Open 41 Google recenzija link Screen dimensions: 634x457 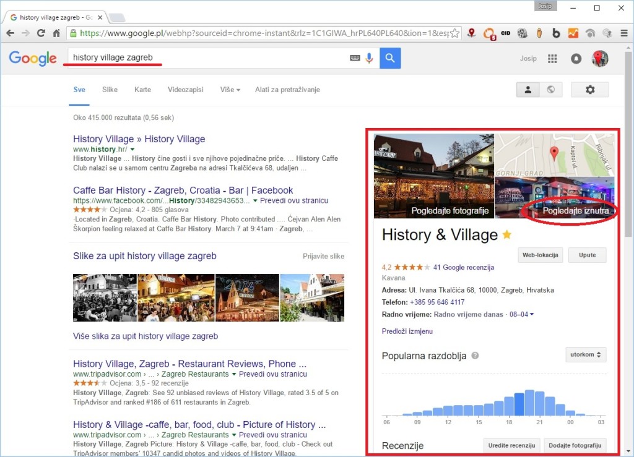(463, 267)
